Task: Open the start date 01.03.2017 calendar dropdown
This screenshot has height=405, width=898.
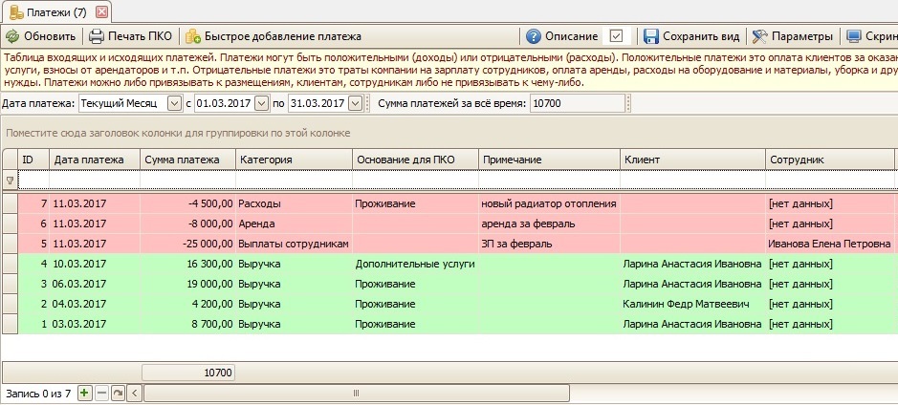Action: click(x=261, y=103)
